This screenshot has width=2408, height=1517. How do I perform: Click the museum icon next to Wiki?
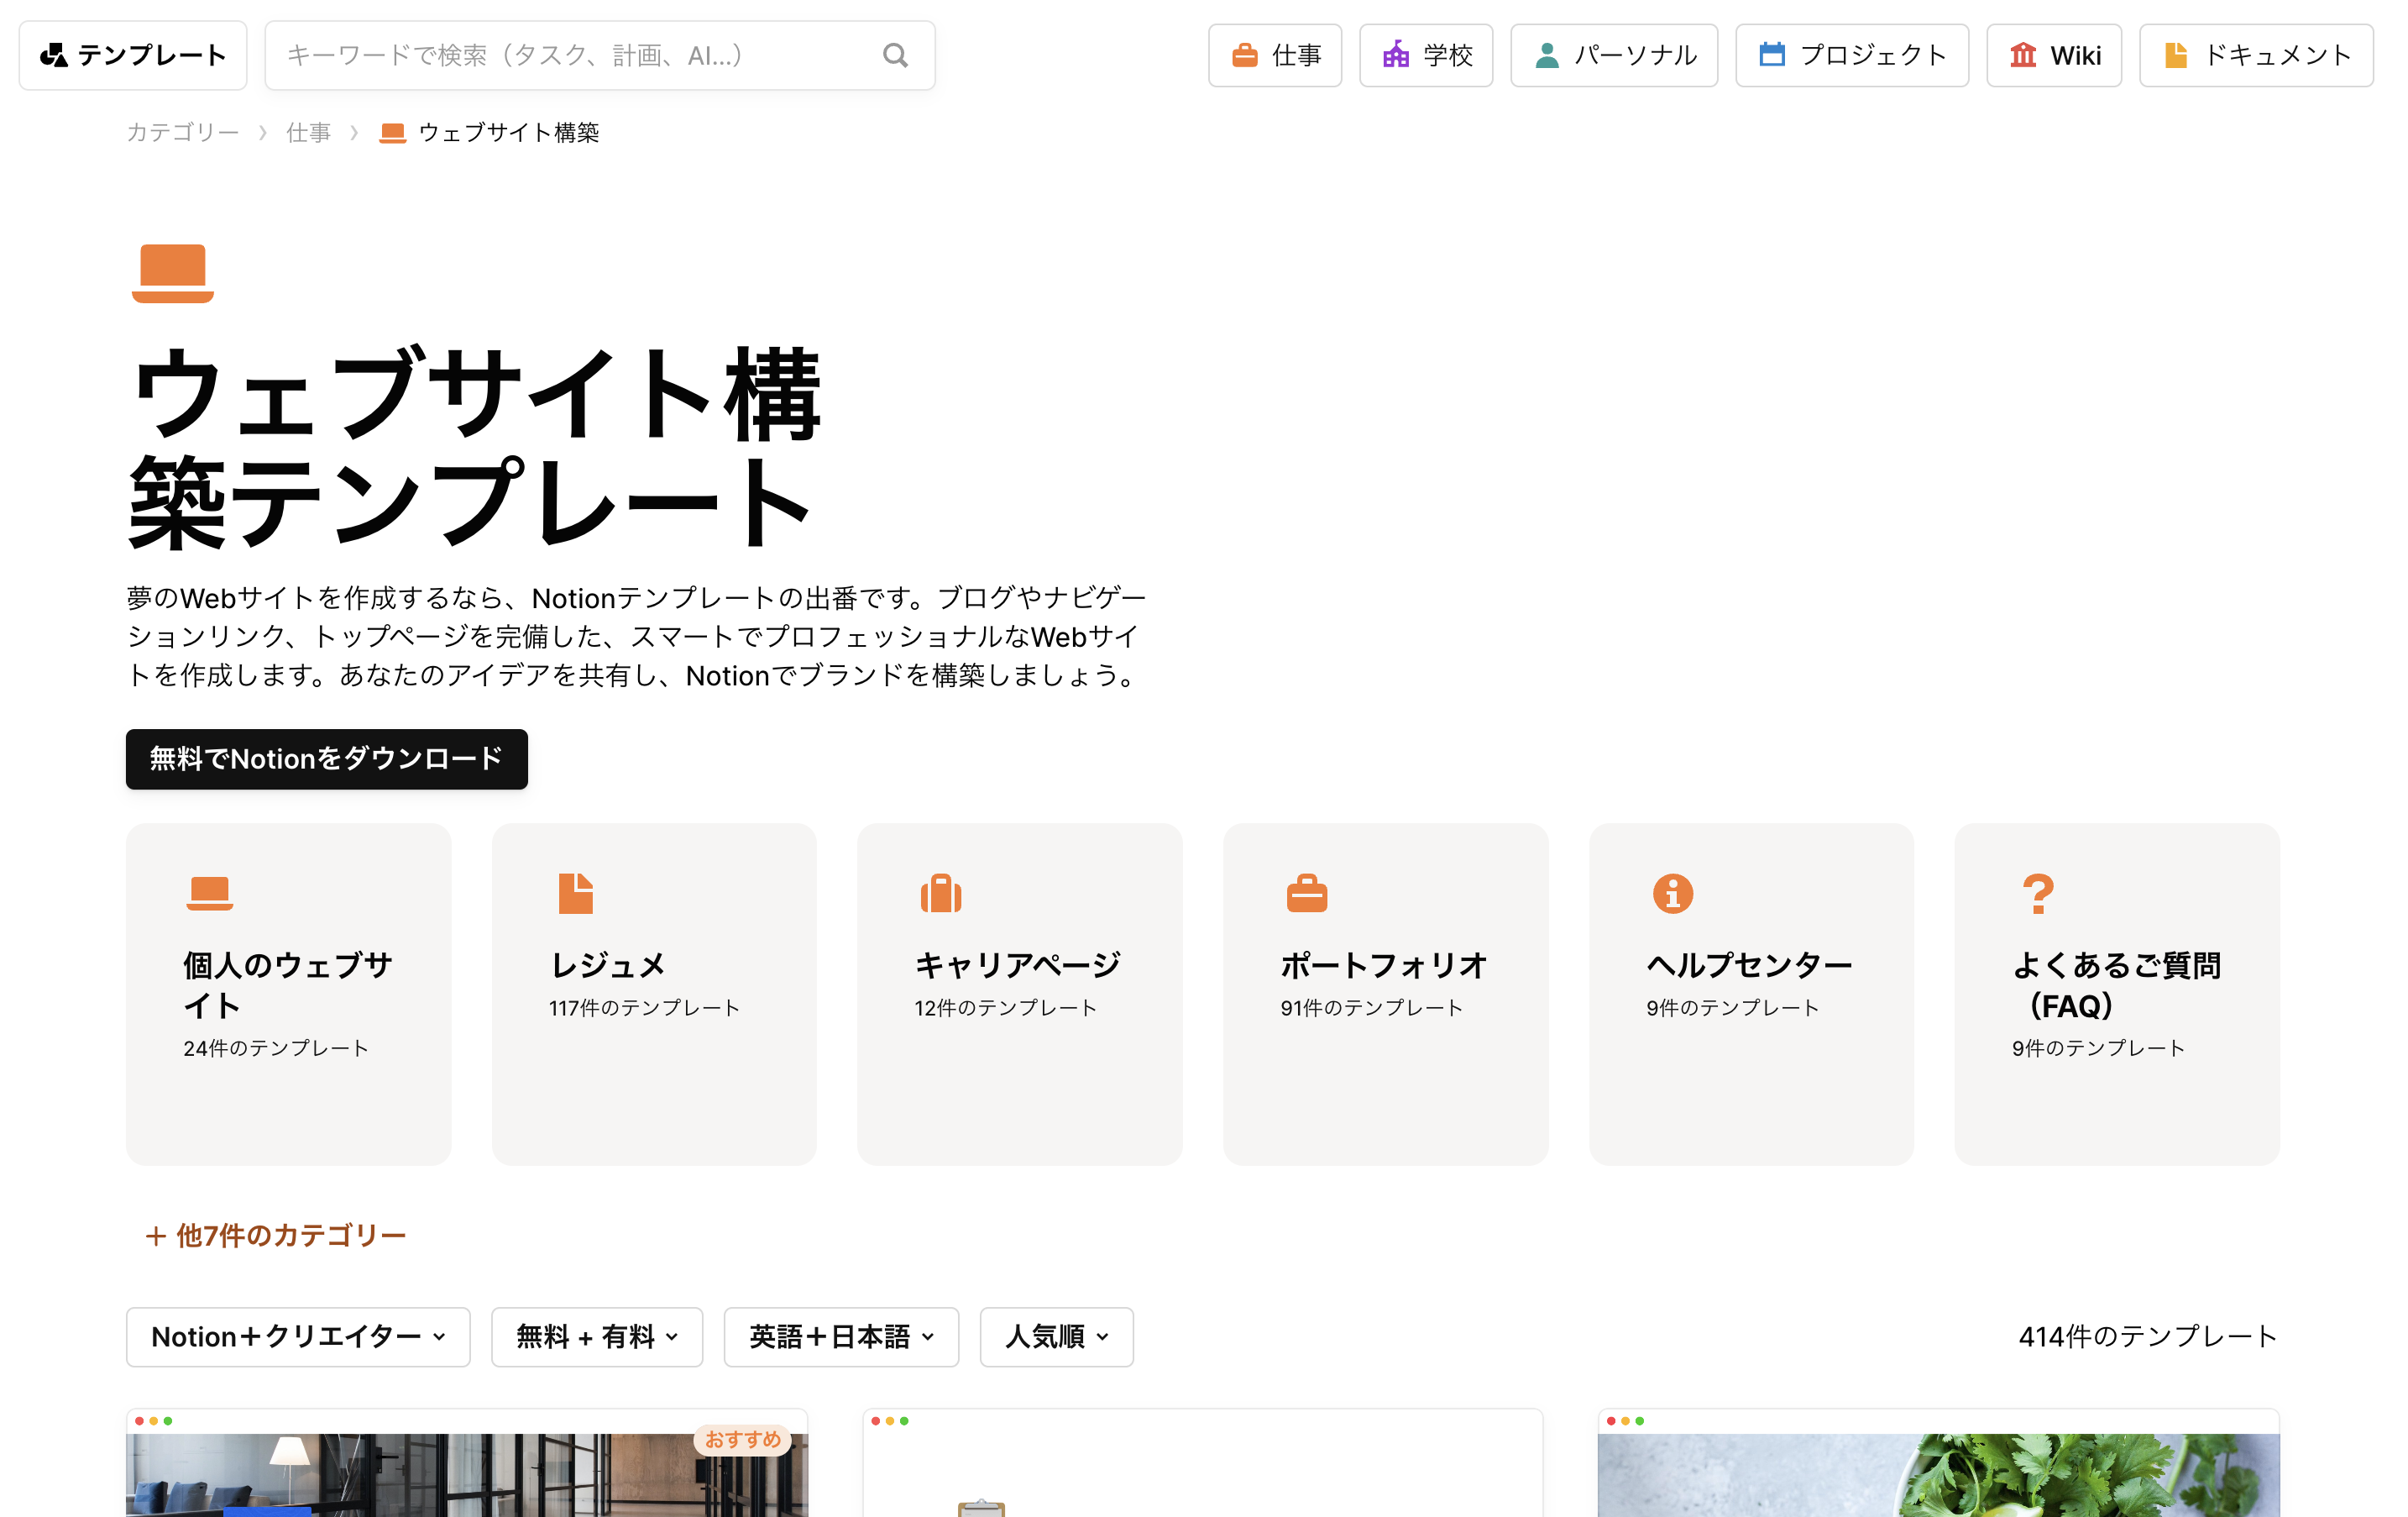2023,55
